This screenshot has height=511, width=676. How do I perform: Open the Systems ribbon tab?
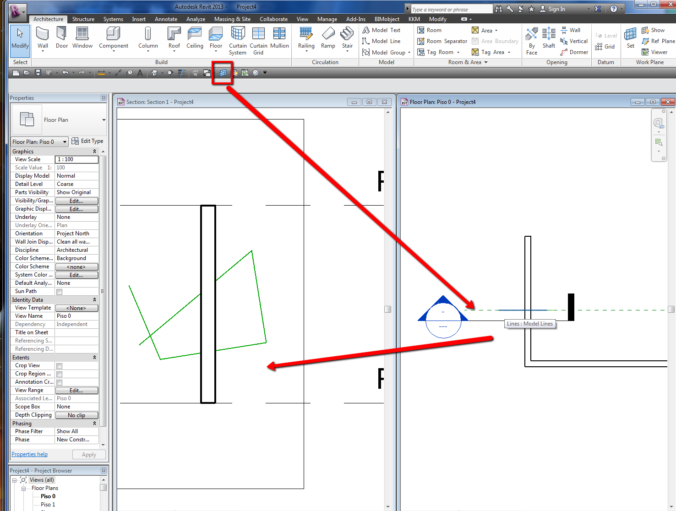tap(113, 19)
